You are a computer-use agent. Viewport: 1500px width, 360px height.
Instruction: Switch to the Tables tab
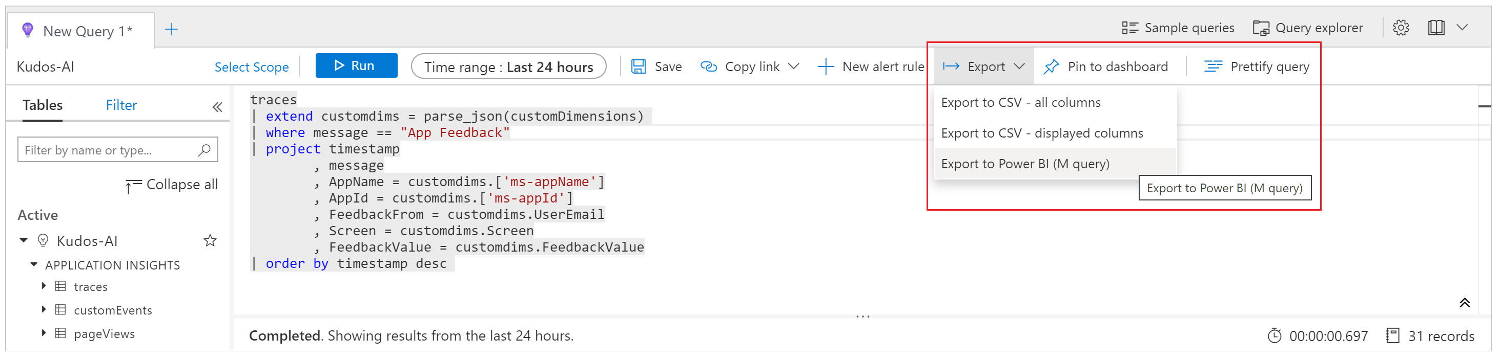point(43,105)
